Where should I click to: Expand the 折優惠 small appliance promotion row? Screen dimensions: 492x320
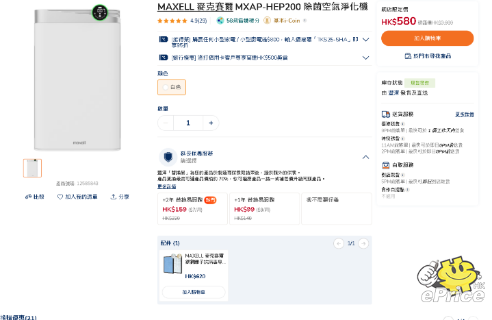click(x=365, y=40)
